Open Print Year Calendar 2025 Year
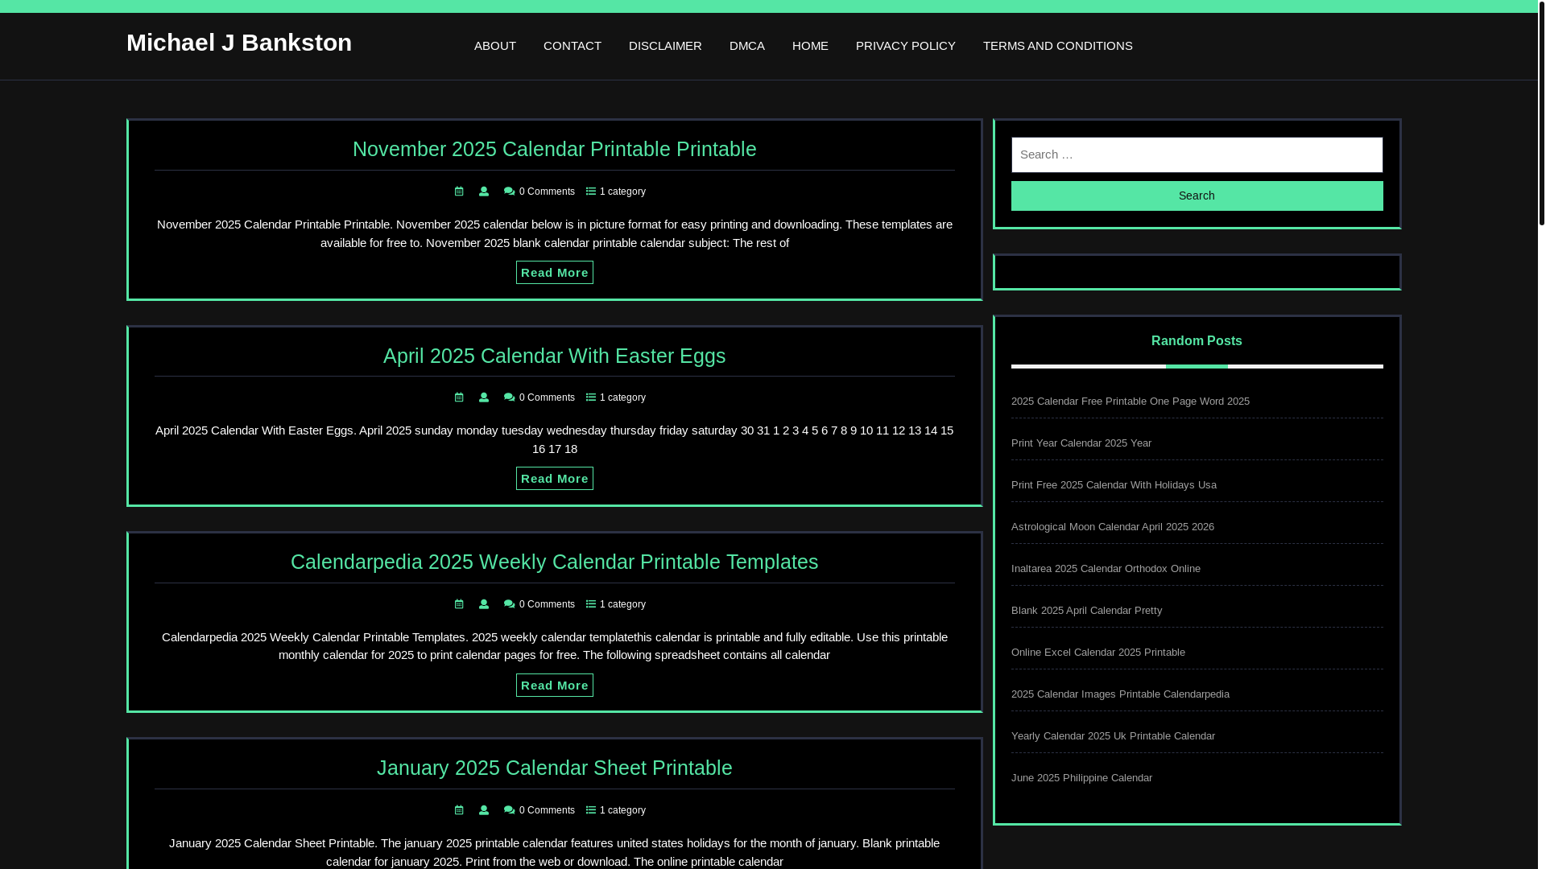The height and width of the screenshot is (869, 1546). [1081, 443]
